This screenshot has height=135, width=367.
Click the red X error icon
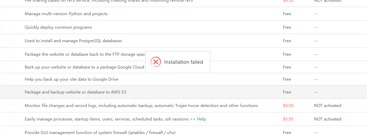(155, 62)
